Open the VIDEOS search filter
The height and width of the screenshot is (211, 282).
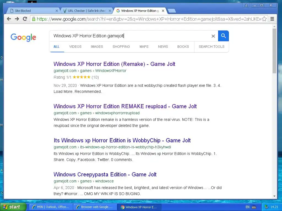coord(75,47)
